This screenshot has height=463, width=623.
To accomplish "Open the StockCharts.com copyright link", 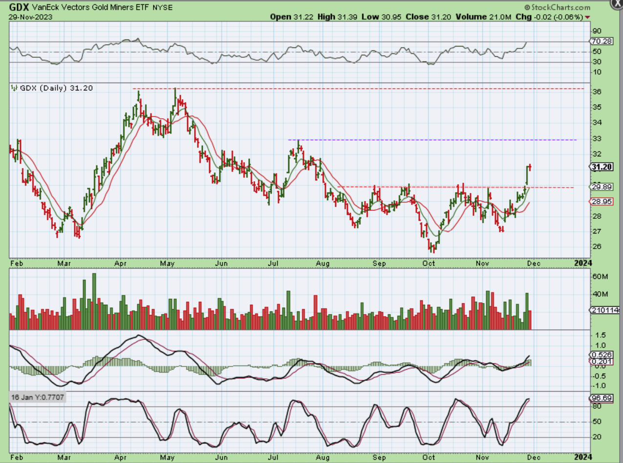I will [558, 8].
